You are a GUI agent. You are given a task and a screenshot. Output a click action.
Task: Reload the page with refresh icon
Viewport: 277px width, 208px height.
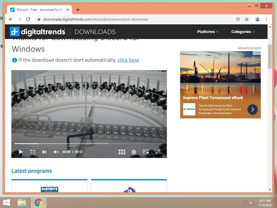pos(28,19)
